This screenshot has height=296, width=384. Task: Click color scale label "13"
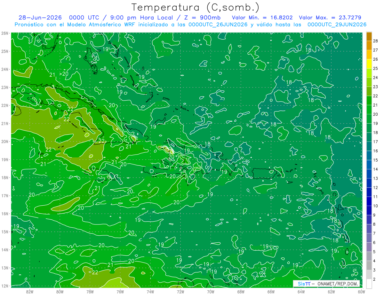pos(376,178)
